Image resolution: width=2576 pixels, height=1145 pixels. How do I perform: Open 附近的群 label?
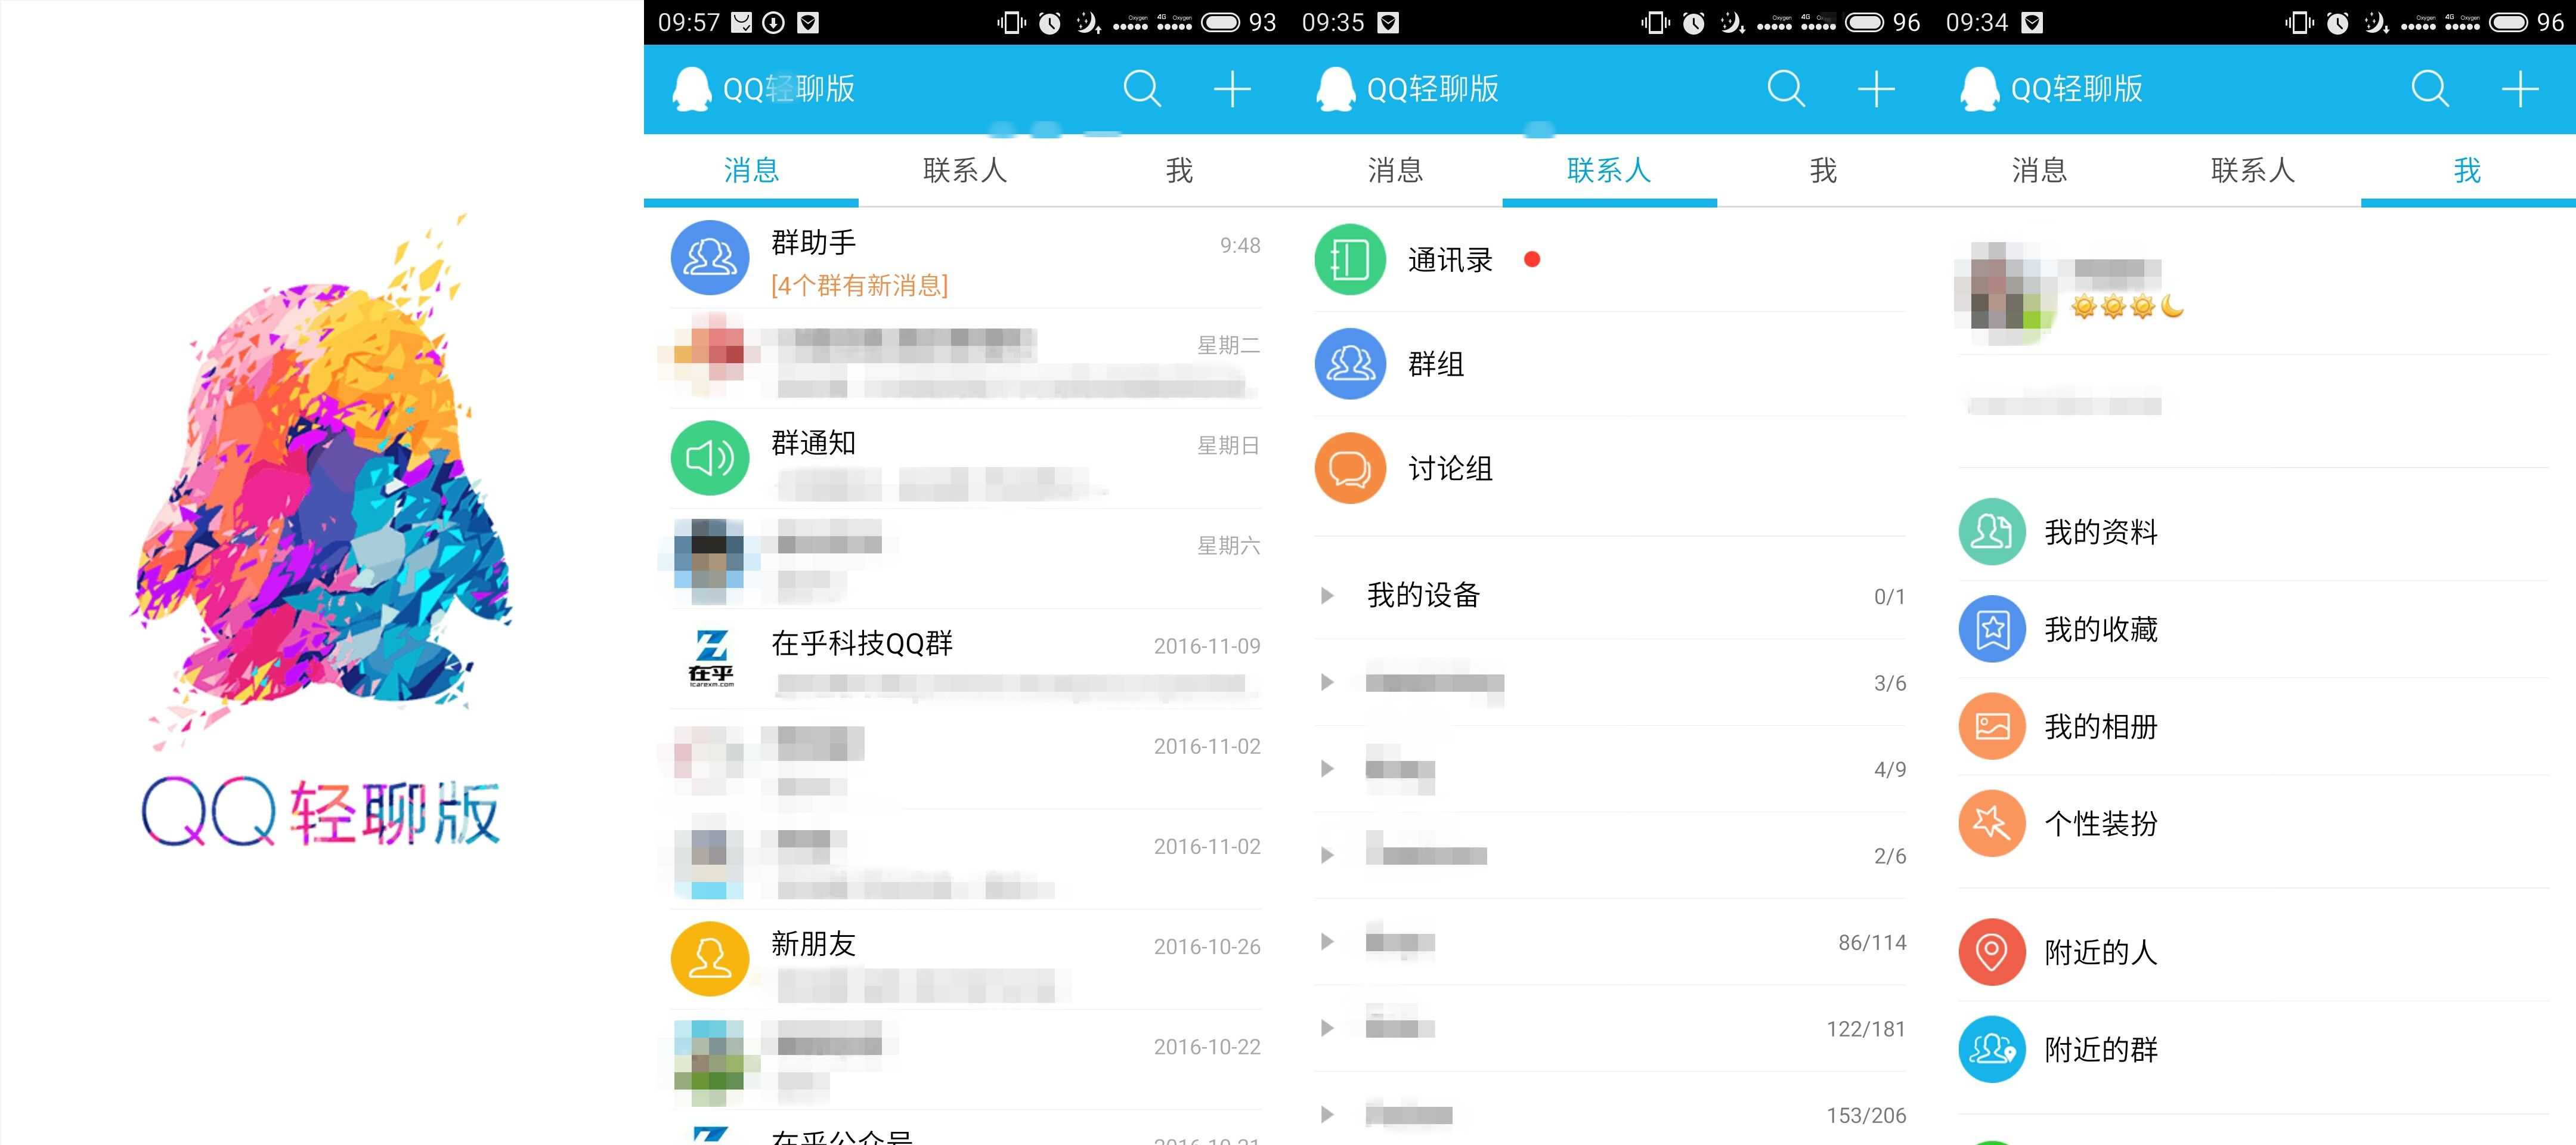point(2101,1049)
